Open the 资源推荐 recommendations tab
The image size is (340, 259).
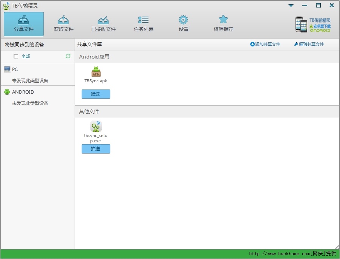pyautogui.click(x=224, y=24)
